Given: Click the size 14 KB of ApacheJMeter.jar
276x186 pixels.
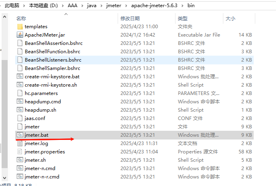Looking at the screenshot, I should pyautogui.click(x=245, y=35).
